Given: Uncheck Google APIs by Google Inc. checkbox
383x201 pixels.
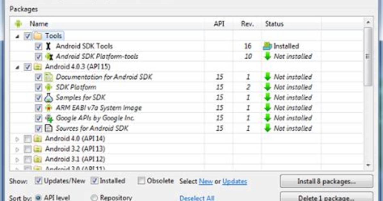Looking at the screenshot, I should coord(38,118).
